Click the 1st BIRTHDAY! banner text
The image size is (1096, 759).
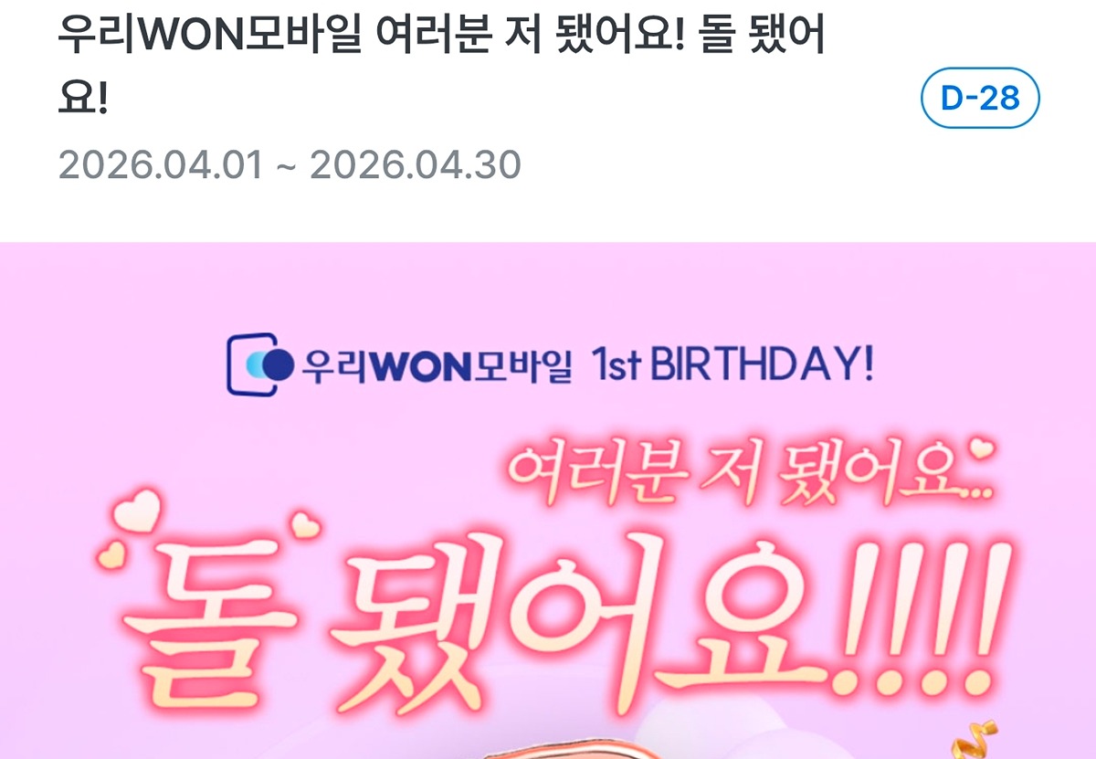click(x=732, y=364)
